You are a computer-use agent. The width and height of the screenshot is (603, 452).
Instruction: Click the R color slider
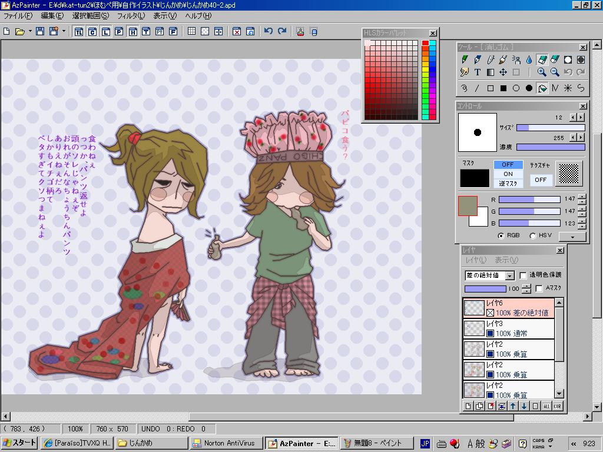click(x=529, y=200)
